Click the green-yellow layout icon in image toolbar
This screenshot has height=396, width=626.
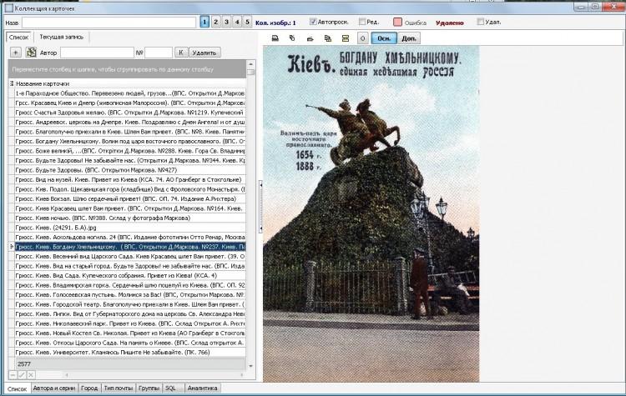[x=346, y=38]
